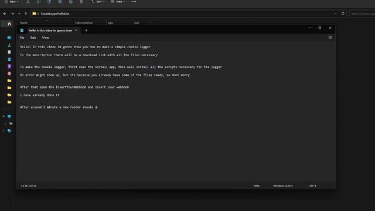Open Downloads in Explorer sidebar
Image resolution: width=375 pixels, height=211 pixels.
[9, 45]
